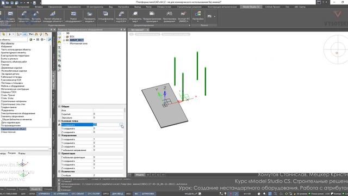Click library search field
The height and width of the screenshot is (196, 348).
(x=14, y=40)
